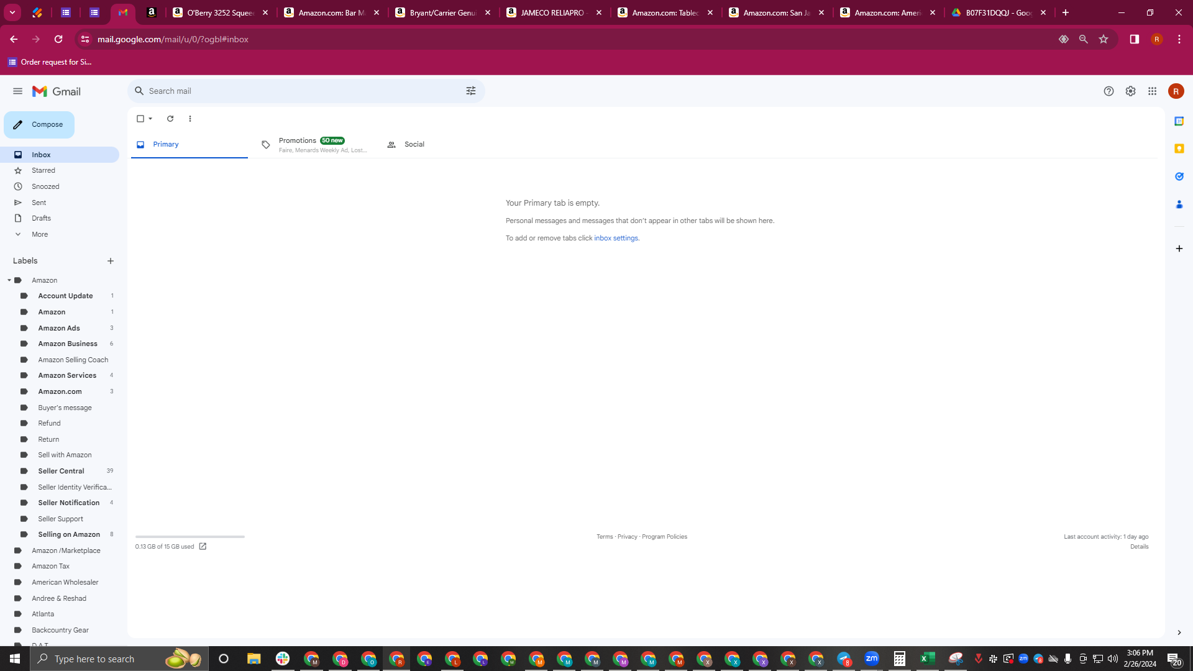Open the browser zoom icon

1084,39
